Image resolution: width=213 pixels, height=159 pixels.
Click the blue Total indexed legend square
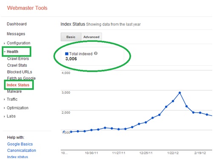click(x=67, y=54)
